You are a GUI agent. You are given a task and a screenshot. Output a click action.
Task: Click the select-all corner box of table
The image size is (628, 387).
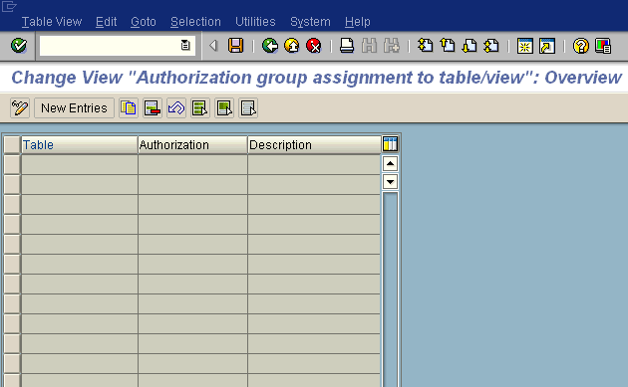(x=12, y=144)
